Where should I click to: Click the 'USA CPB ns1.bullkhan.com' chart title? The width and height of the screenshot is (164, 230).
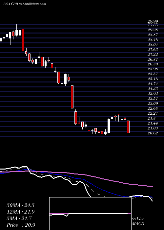(25, 4)
